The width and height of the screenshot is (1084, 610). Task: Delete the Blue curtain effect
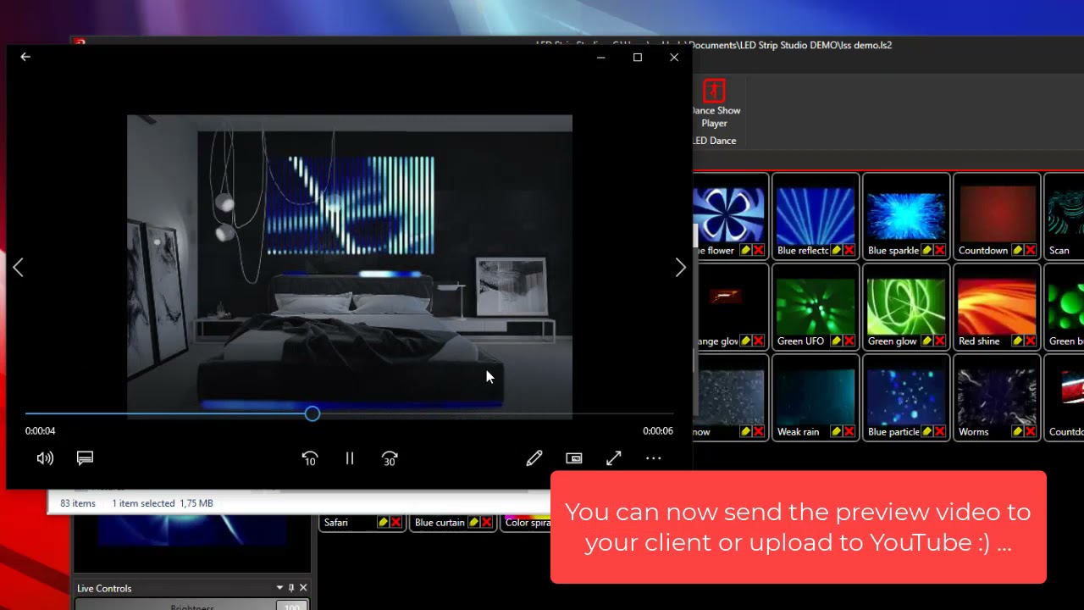coord(486,523)
